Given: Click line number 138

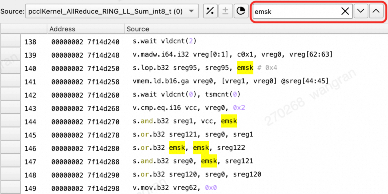Looking at the screenshot, I should tap(30, 42).
